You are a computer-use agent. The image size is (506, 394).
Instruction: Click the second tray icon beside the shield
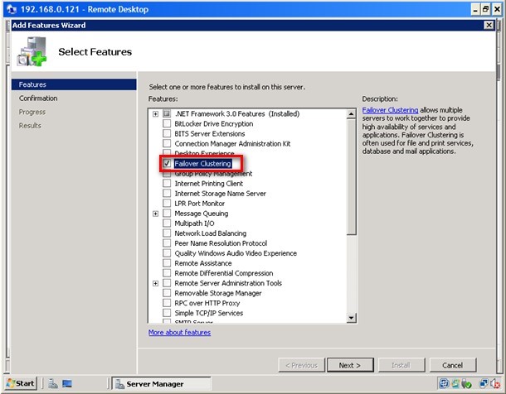455,384
